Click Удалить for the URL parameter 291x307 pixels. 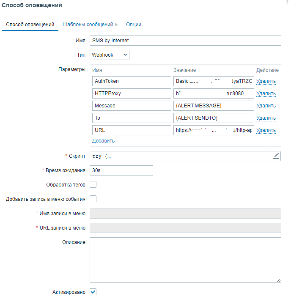(x=266, y=130)
